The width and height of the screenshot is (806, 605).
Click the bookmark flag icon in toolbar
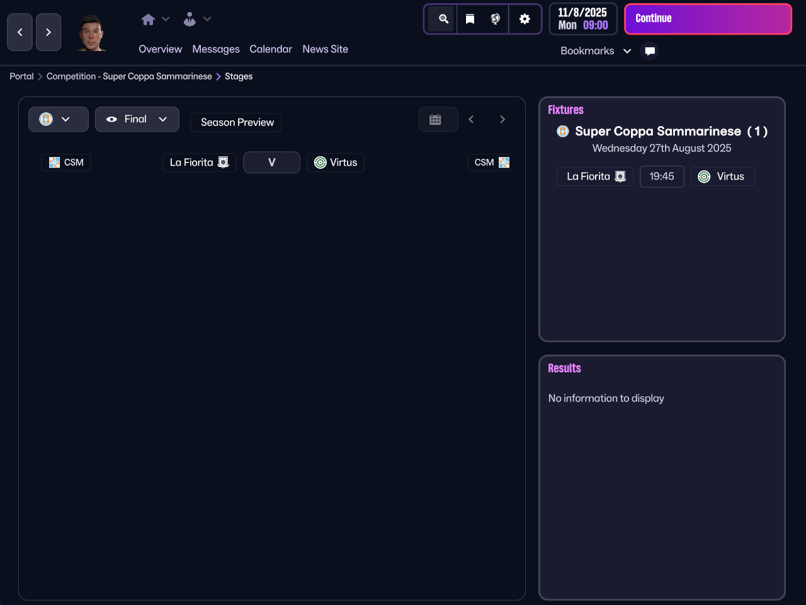pos(470,19)
